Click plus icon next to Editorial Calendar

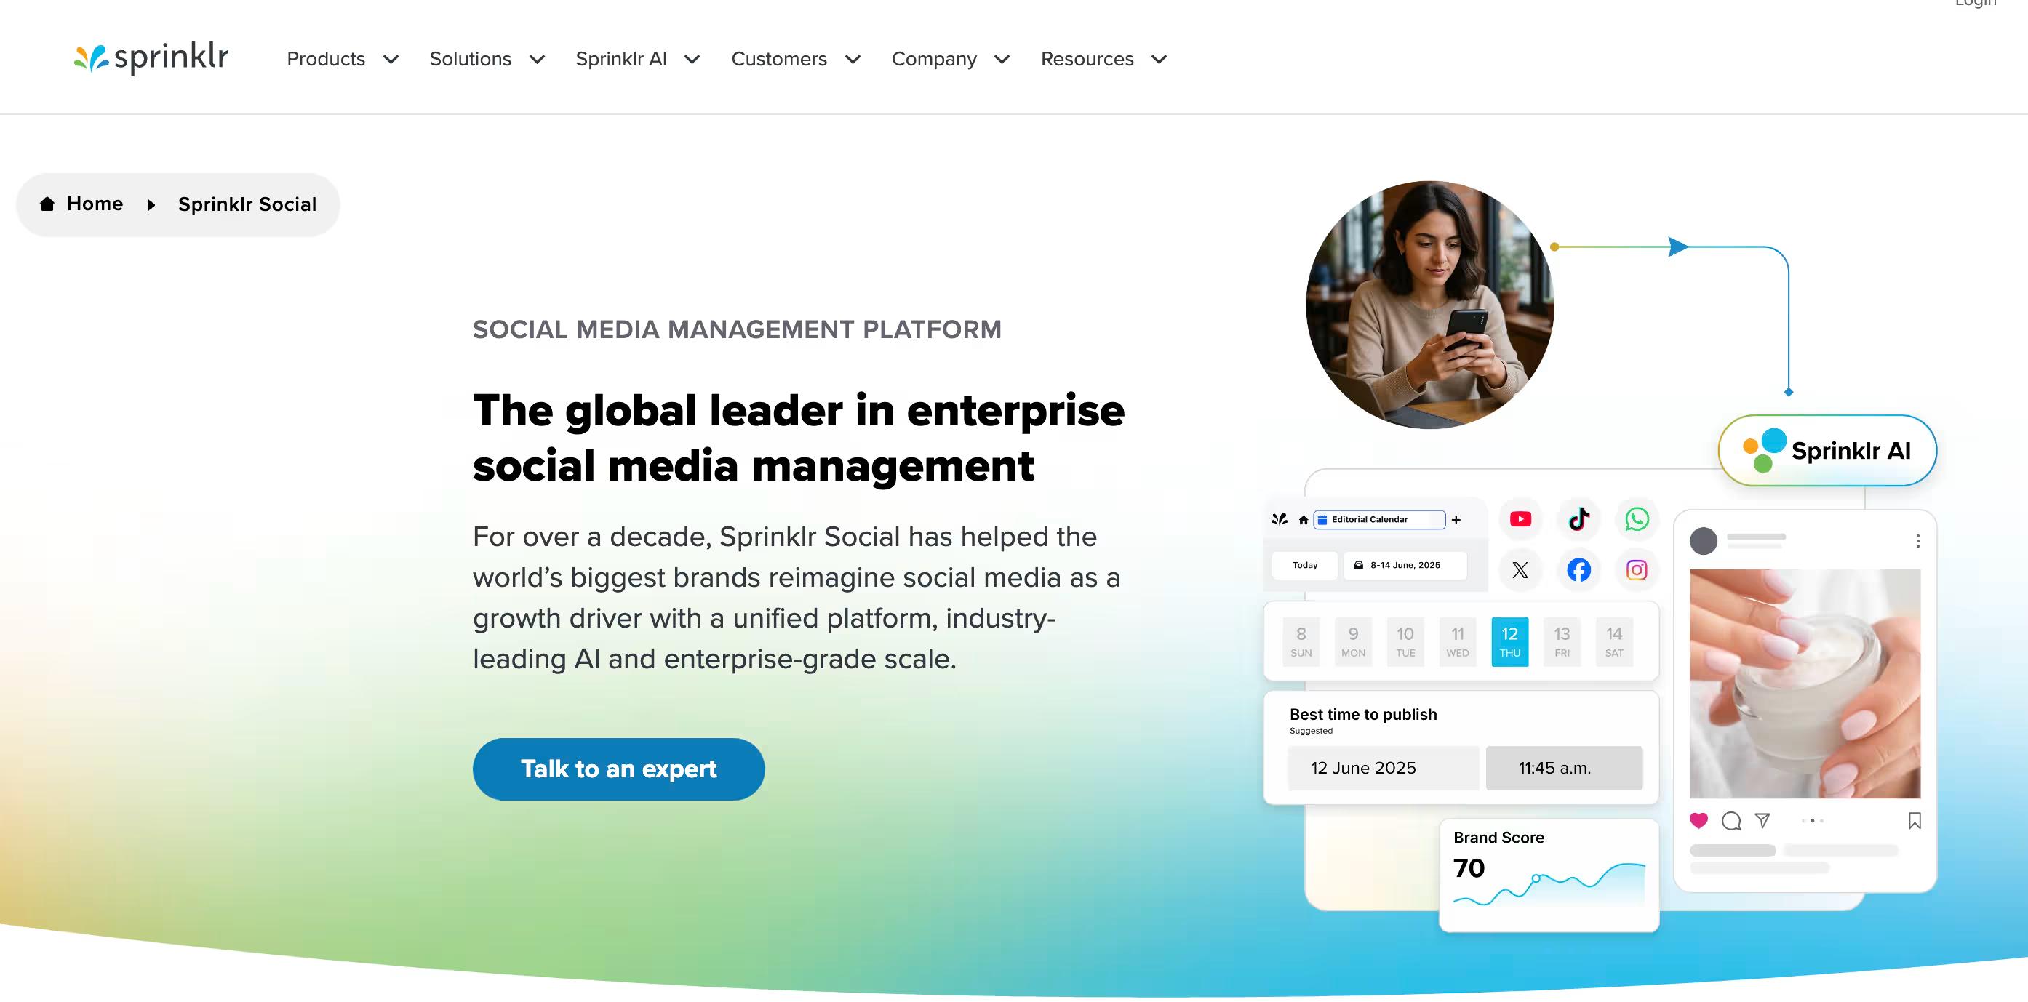click(1456, 519)
